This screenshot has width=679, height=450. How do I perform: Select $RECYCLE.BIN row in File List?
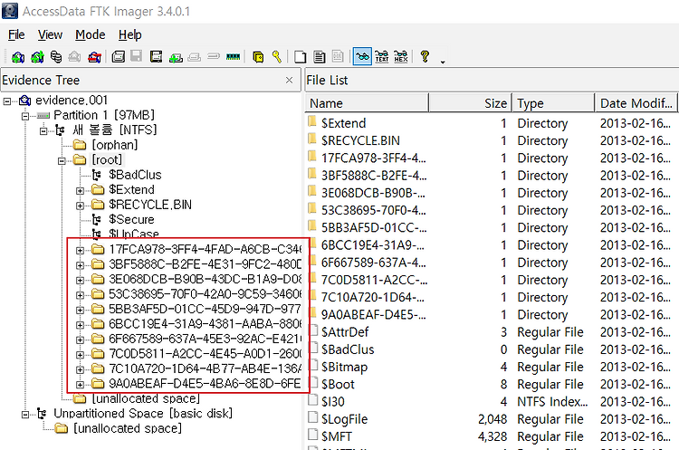(x=492, y=140)
